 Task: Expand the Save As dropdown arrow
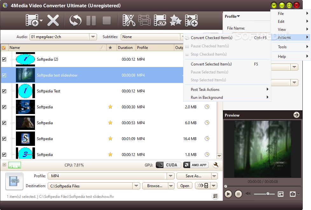click(x=214, y=176)
